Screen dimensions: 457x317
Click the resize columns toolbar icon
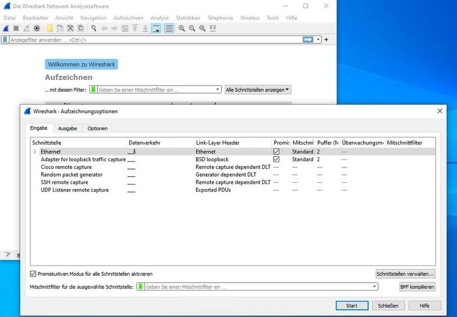click(213, 28)
